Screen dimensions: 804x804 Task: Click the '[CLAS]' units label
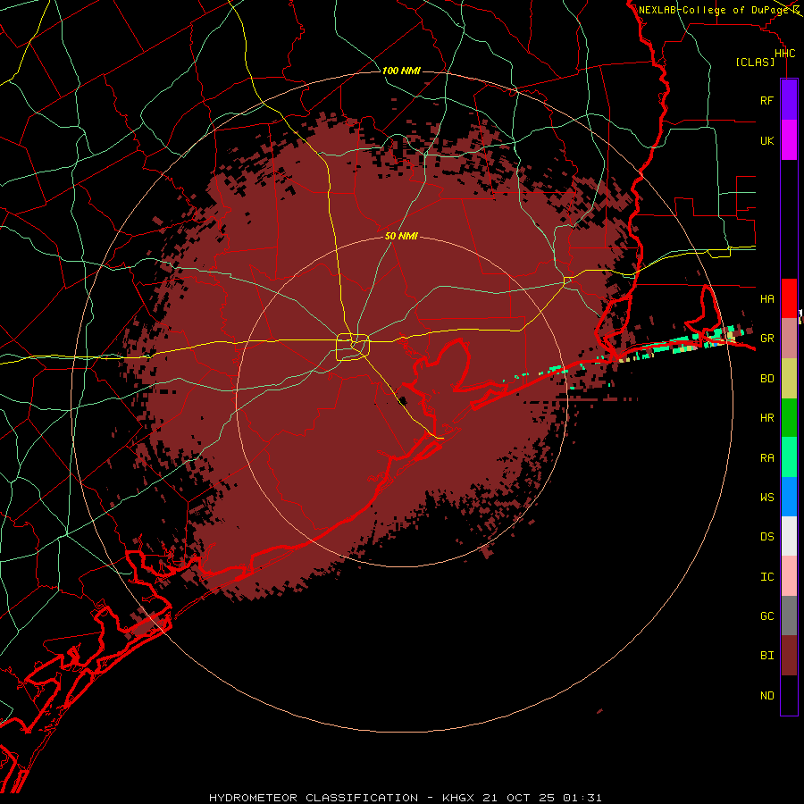pos(755,62)
